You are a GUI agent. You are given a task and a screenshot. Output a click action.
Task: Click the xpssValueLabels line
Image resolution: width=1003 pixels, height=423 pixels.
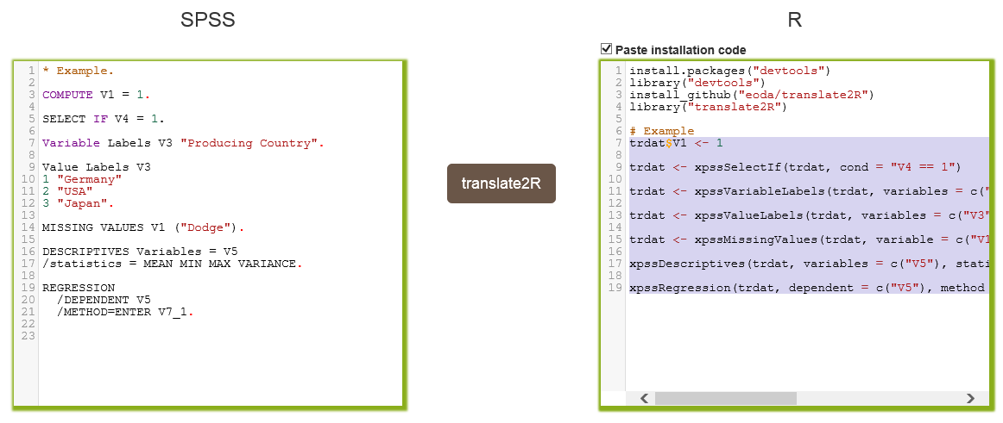point(809,216)
